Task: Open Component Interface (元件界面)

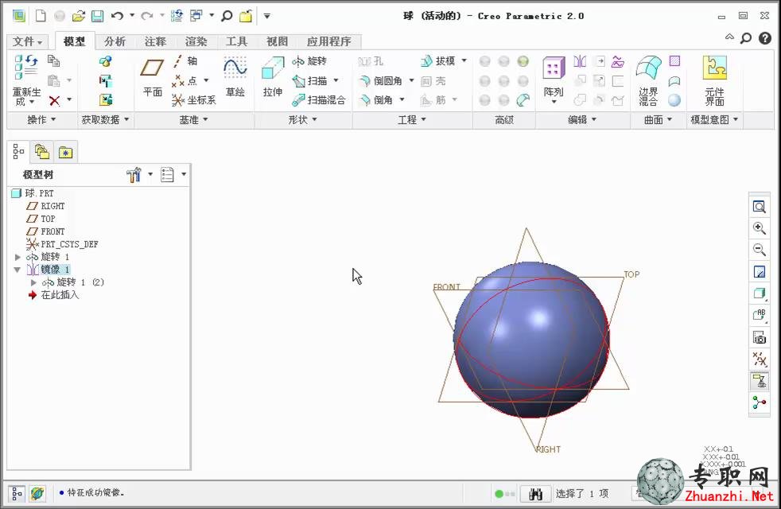Action: pos(714,80)
